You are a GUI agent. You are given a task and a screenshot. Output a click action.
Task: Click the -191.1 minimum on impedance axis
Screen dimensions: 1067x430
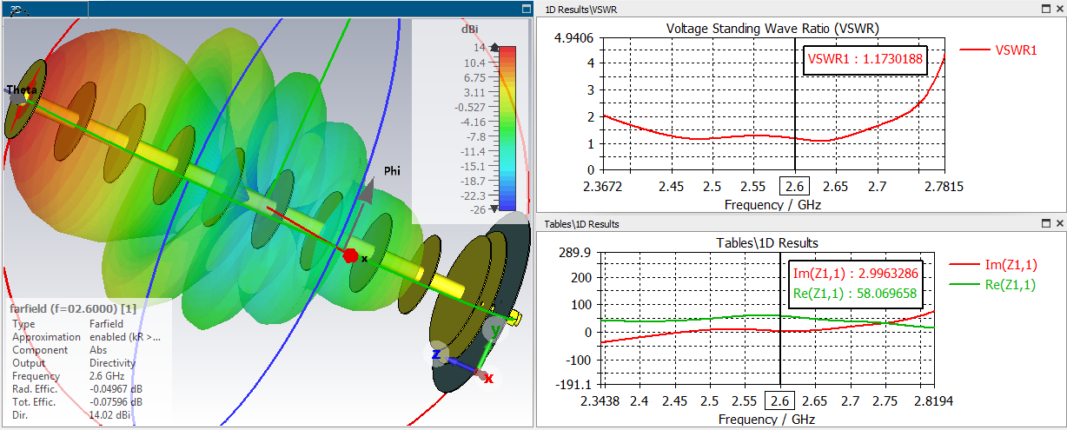click(x=573, y=385)
